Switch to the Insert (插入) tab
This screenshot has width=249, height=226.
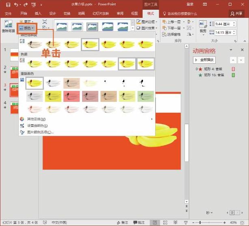tap(38, 14)
